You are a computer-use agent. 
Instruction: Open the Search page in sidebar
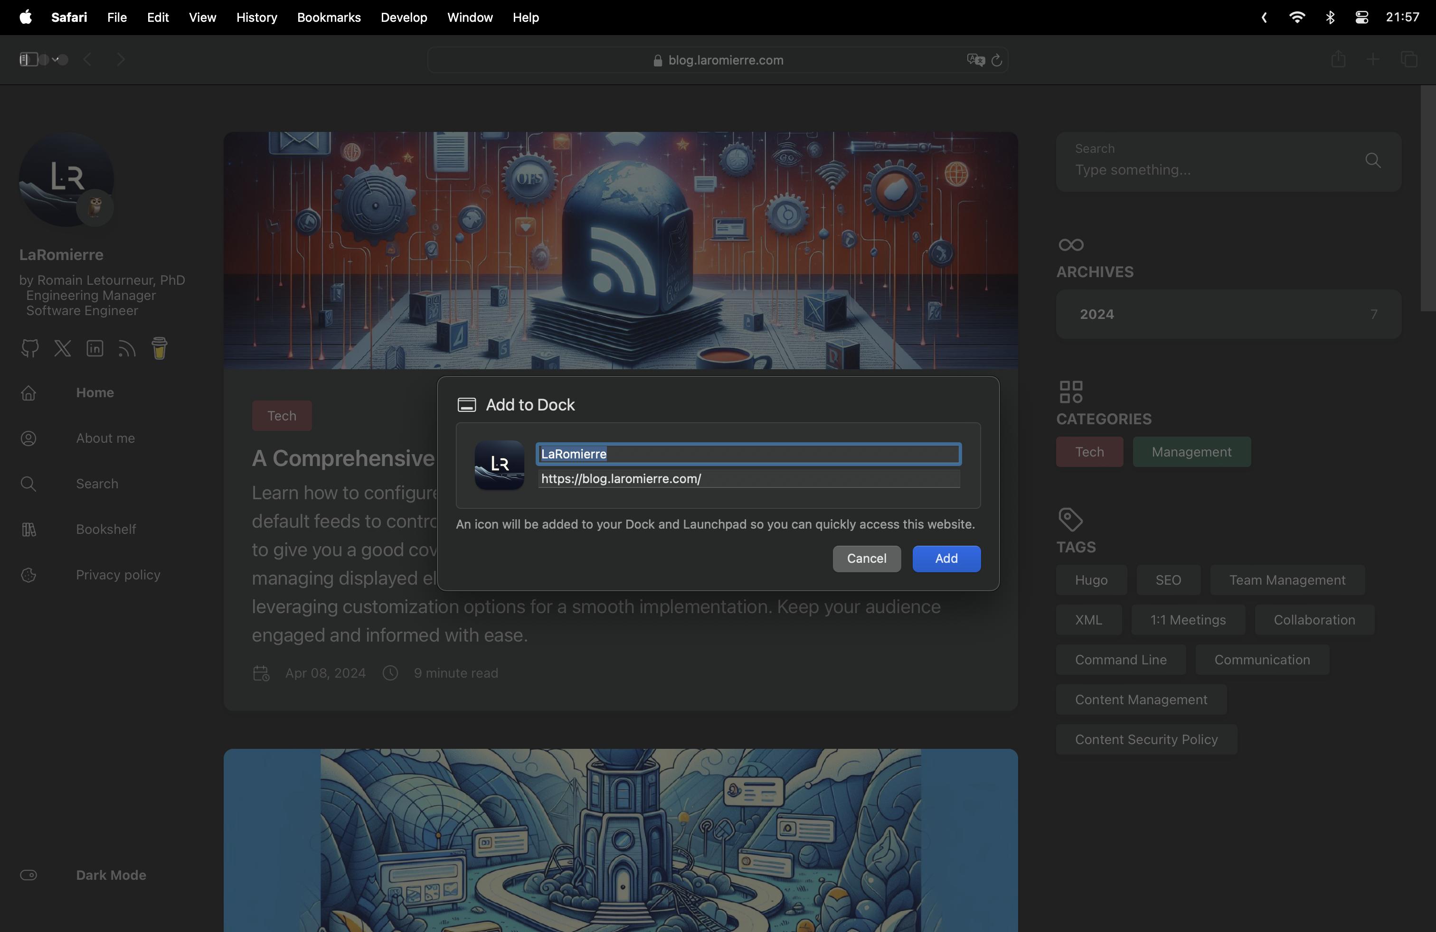coord(96,484)
